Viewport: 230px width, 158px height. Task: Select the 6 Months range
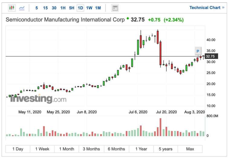click(x=117, y=149)
